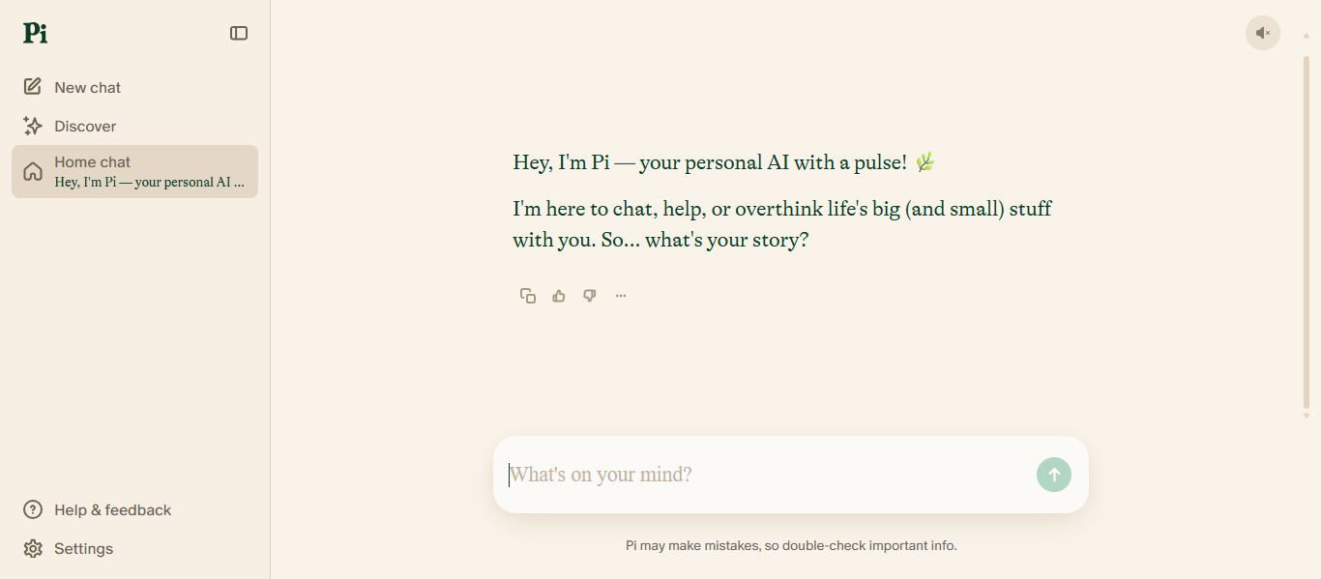
Task: Open the Discover sparkle icon
Action: point(33,126)
